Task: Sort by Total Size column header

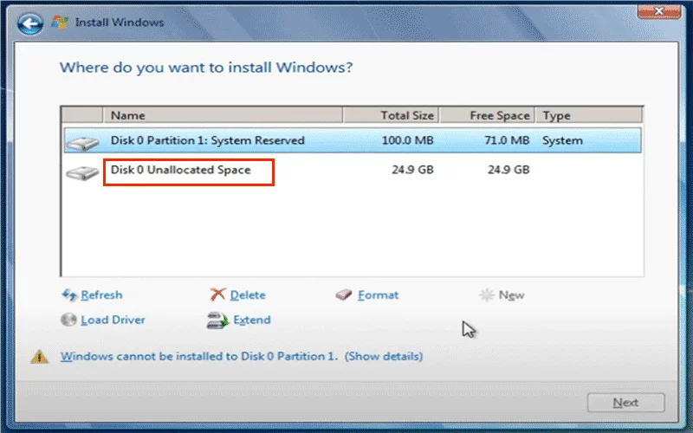Action: pos(392,115)
